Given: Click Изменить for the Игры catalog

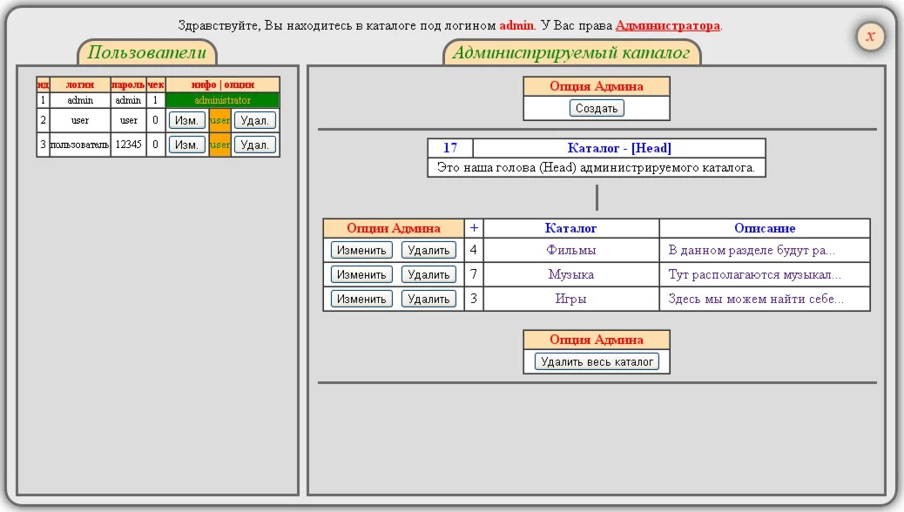Looking at the screenshot, I should coord(361,299).
